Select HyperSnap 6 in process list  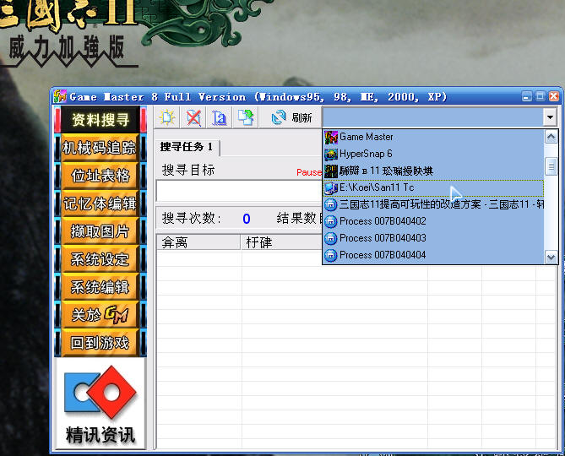pyautogui.click(x=365, y=154)
